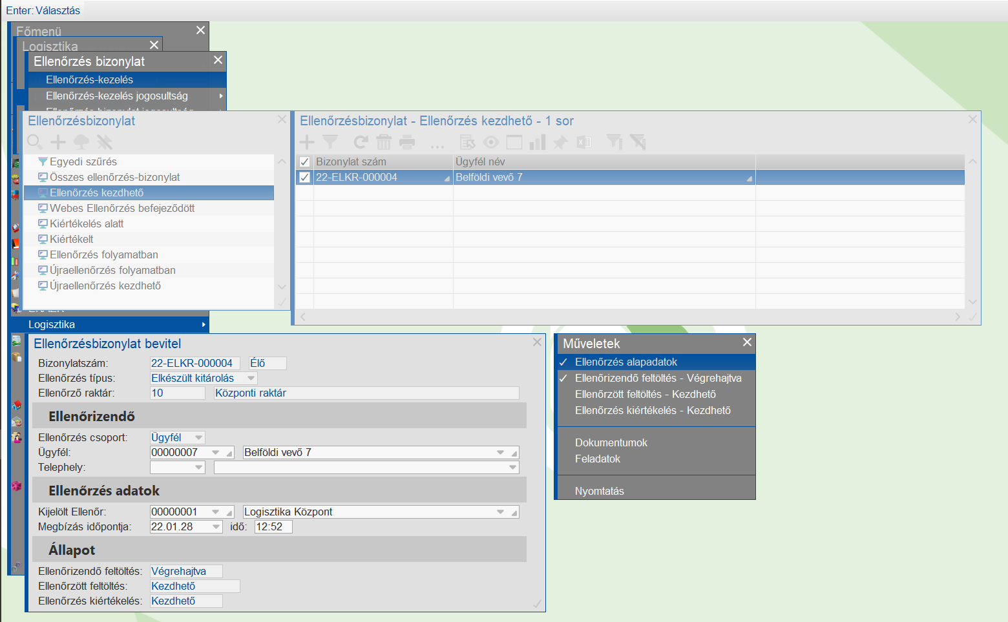Click the red house icon in left sidebar
1008x622 pixels.
(x=17, y=406)
